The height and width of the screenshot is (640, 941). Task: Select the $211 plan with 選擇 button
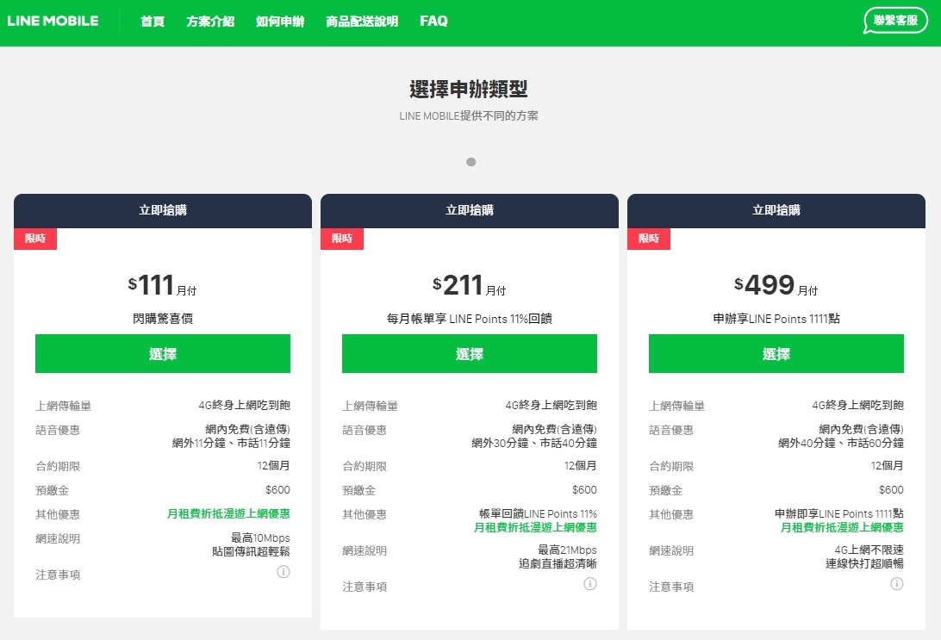click(470, 354)
